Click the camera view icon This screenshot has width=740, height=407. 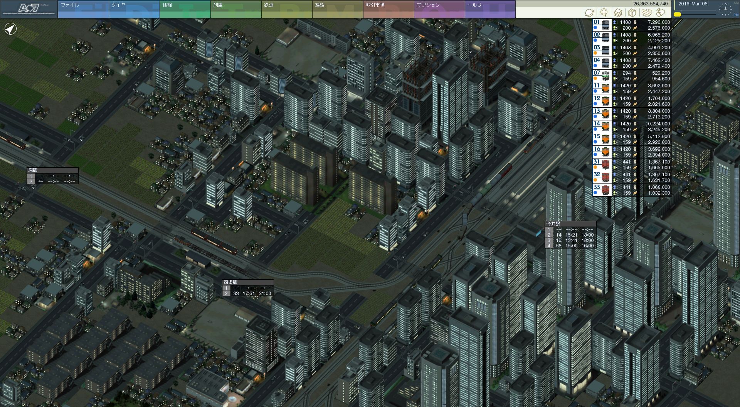(x=661, y=13)
